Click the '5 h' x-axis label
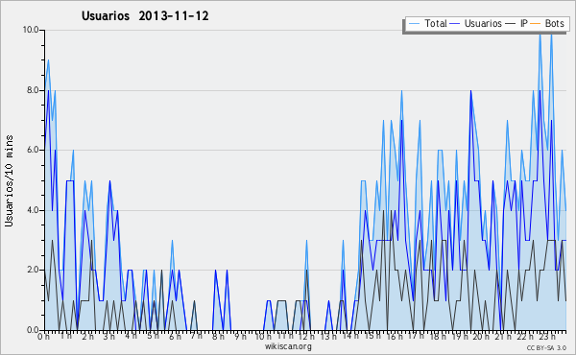576x355 pixels. [x=154, y=336]
